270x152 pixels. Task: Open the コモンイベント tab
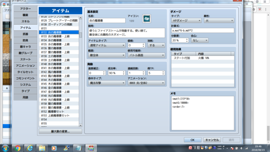point(25,78)
